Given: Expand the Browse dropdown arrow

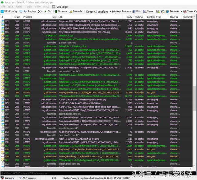Looking at the screenshot, I should 181,12.
